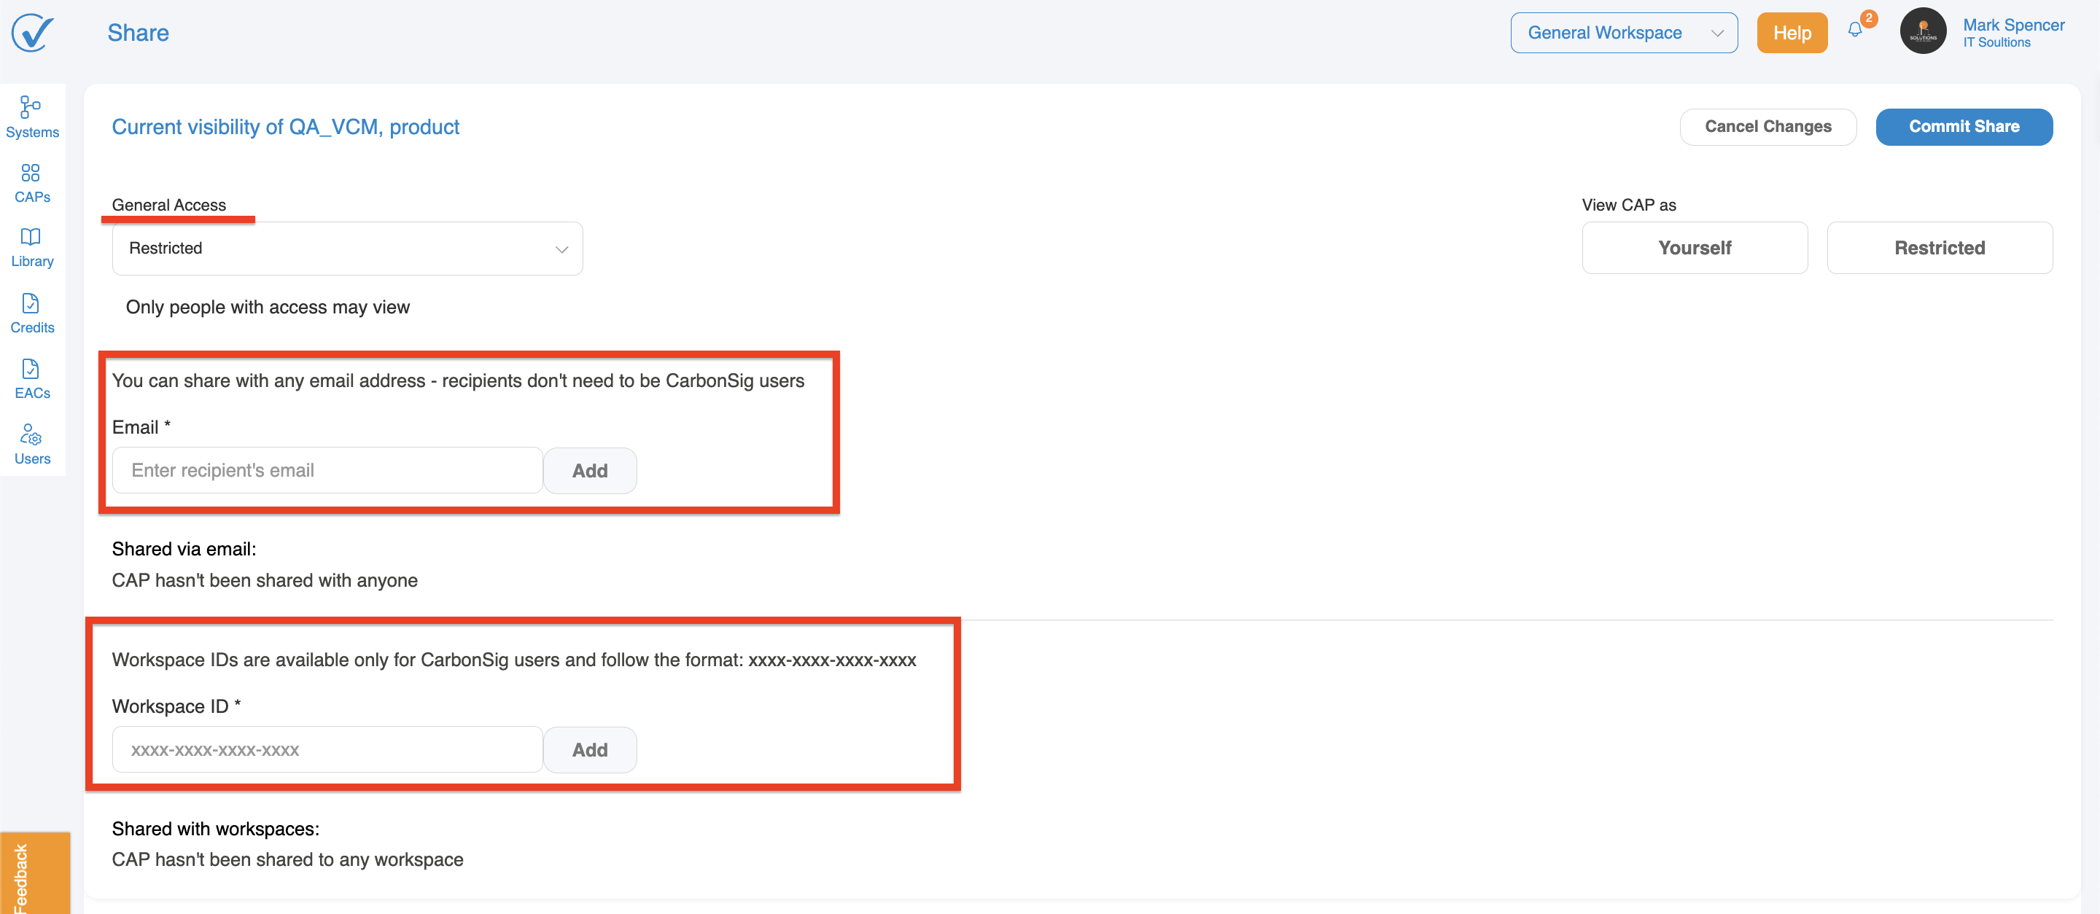The height and width of the screenshot is (914, 2100).
Task: Click the notification bell icon
Action: [1854, 31]
